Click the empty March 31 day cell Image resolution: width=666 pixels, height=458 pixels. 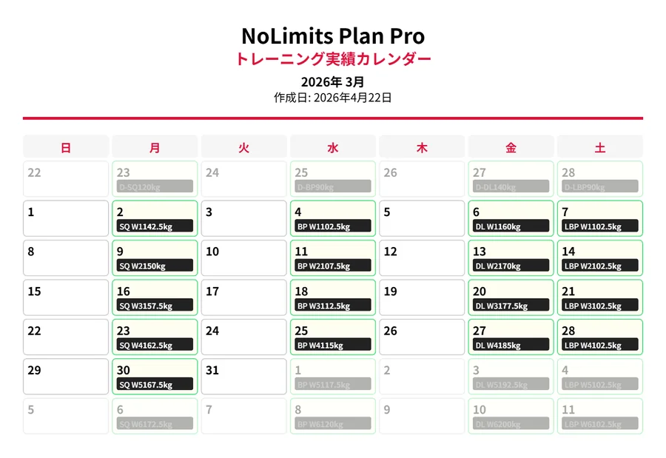coord(243,377)
